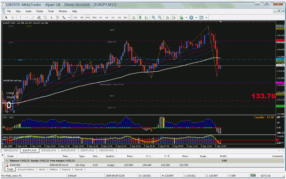Viewport: 286px width, 179px height.
Task: Activate the crosshair tool
Action: point(13,17)
